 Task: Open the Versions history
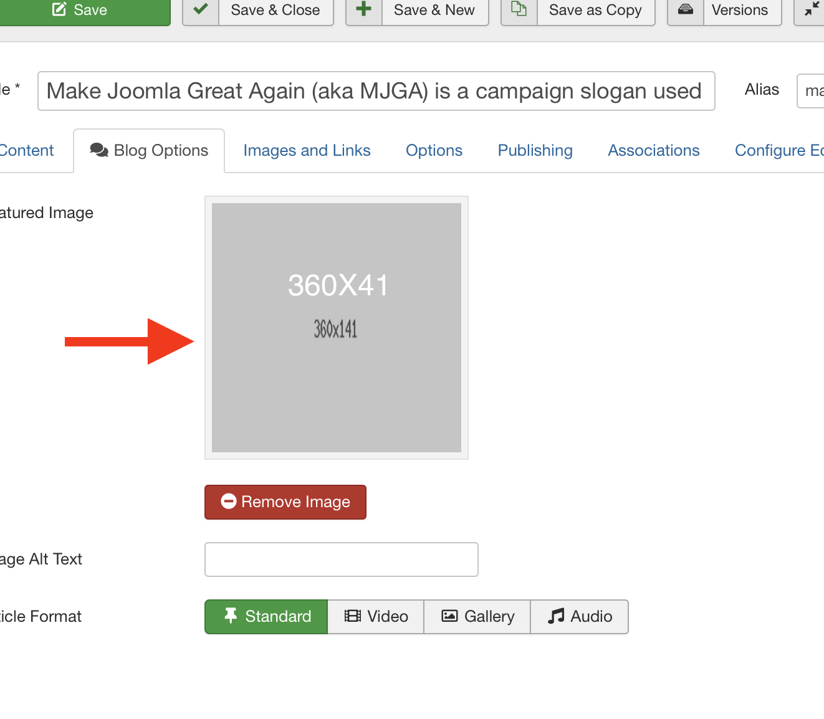739,11
